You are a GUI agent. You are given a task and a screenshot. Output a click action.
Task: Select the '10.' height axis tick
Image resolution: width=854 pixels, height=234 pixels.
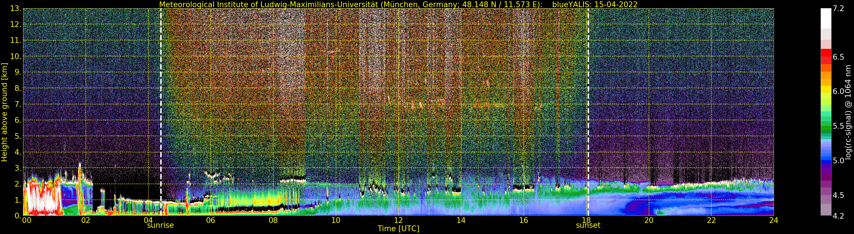[x=16, y=56]
